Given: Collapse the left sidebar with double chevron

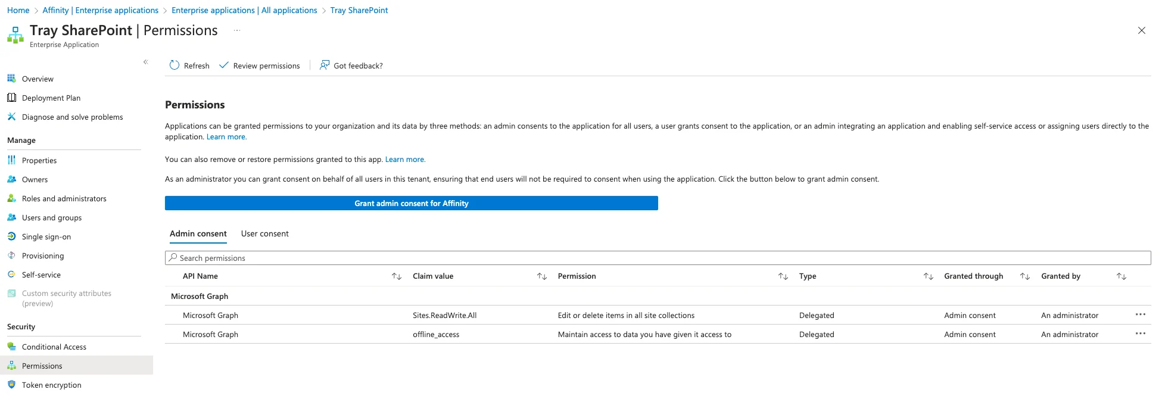Looking at the screenshot, I should (145, 62).
